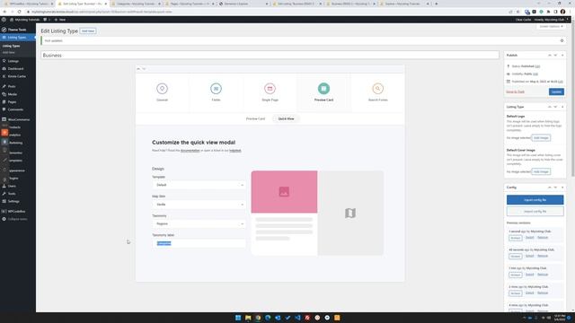Move the Publish panel up
This screenshot has width=575, height=323.
pos(550,56)
